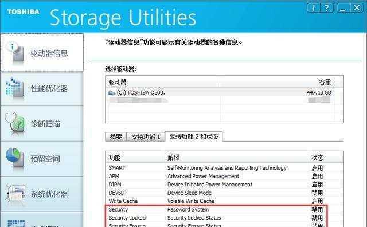
Task: Click the 容量 capacity column header
Action: (x=277, y=82)
